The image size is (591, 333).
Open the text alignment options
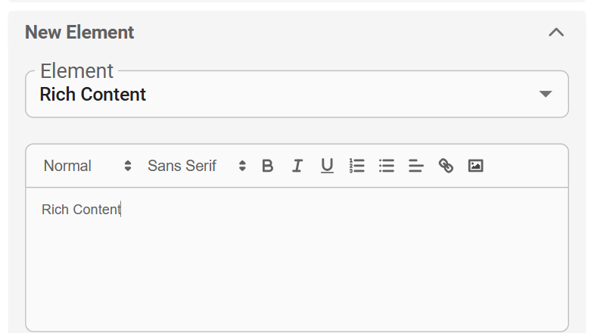click(416, 166)
